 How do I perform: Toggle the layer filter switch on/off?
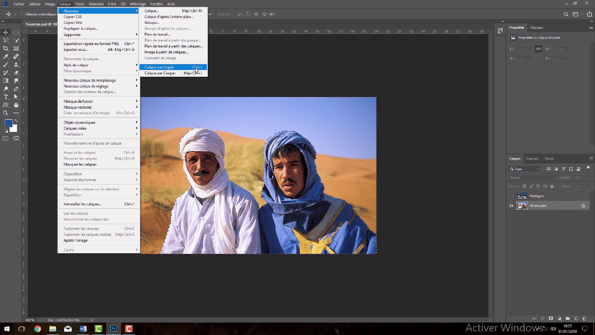click(589, 169)
